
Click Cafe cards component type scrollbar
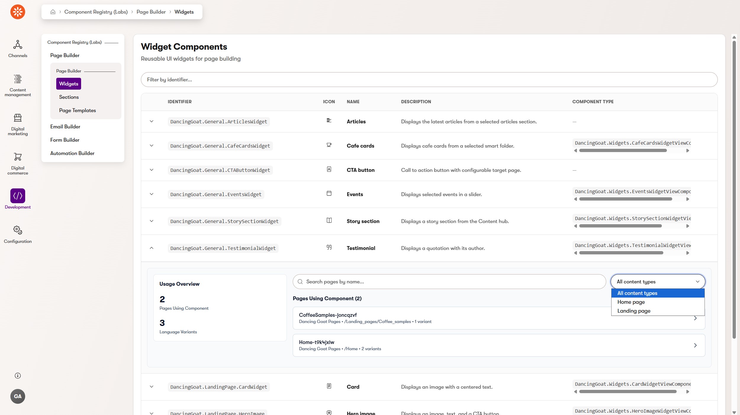pos(623,151)
